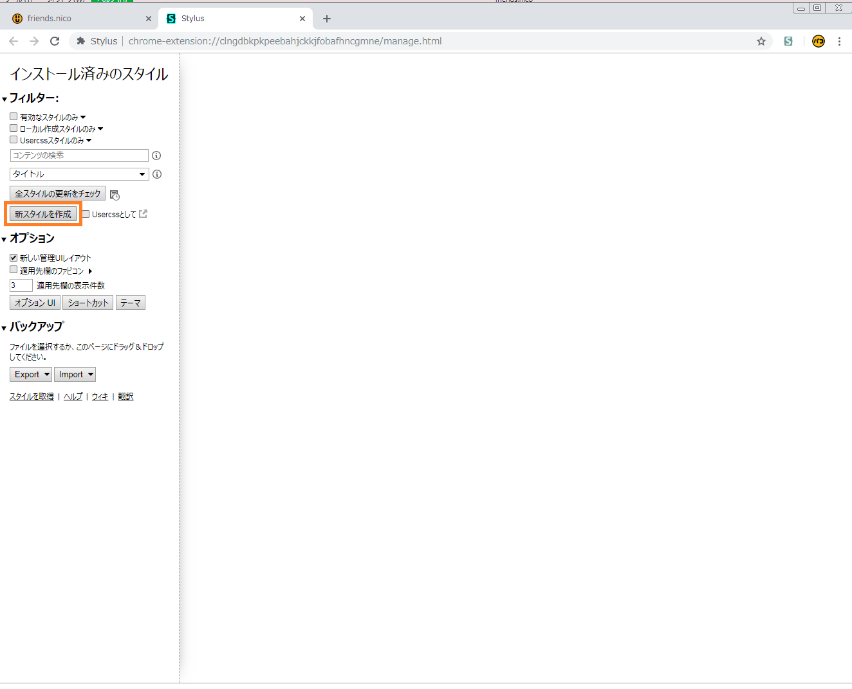Minimize the browser window
The height and width of the screenshot is (689, 852).
801,8
